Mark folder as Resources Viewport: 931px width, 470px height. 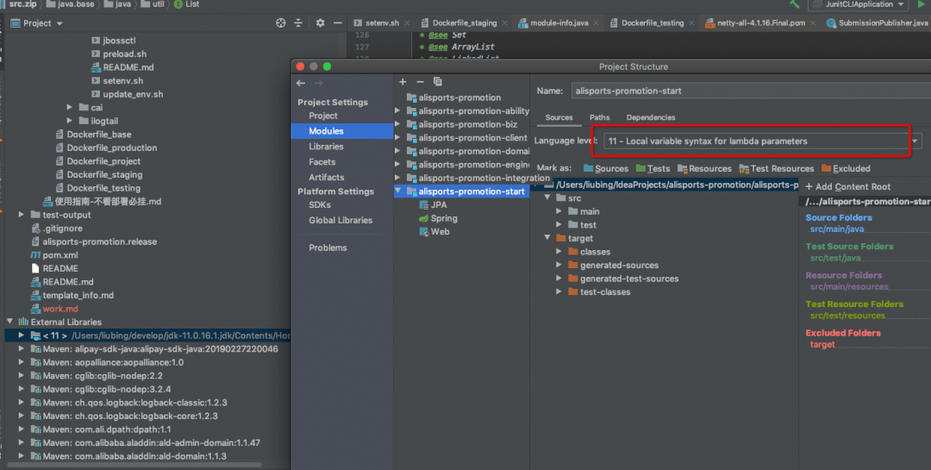(x=704, y=169)
